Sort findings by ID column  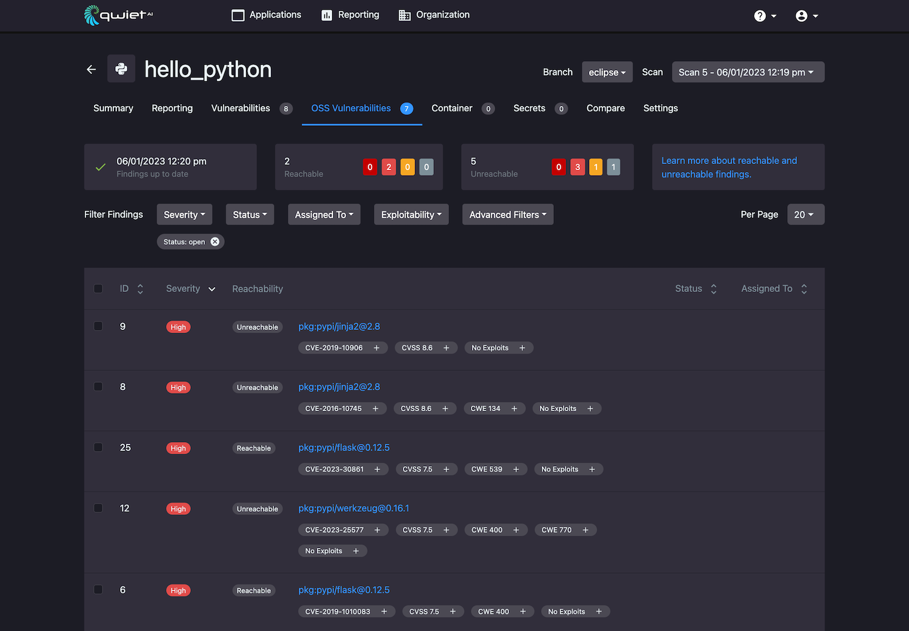pos(140,289)
